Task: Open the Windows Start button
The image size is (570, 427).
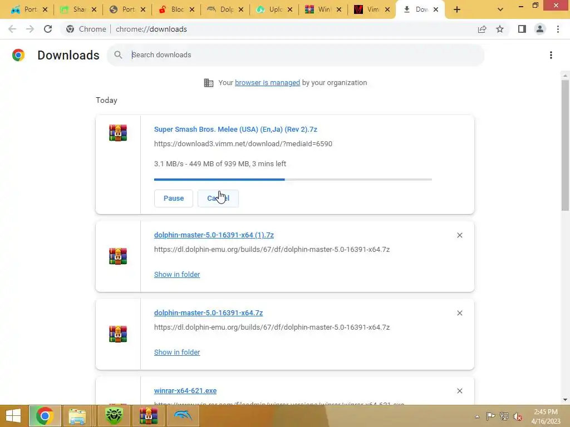Action: tap(13, 416)
